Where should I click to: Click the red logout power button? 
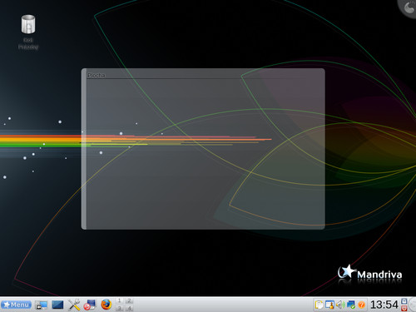pyautogui.click(x=404, y=308)
